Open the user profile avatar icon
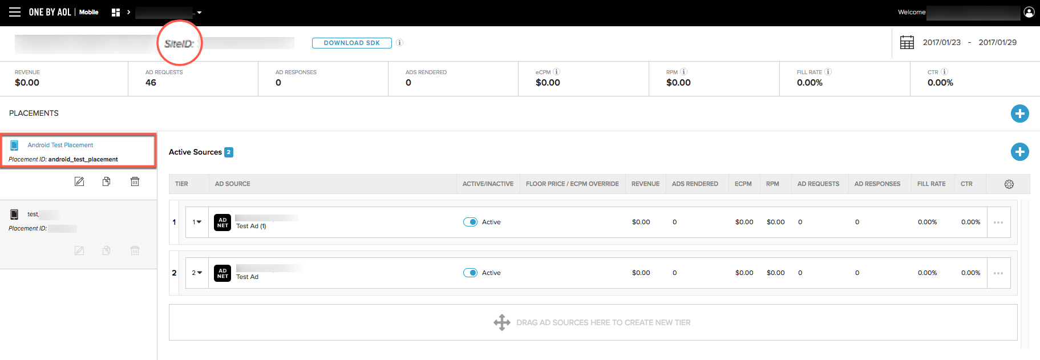Image resolution: width=1040 pixels, height=360 pixels. 1029,12
